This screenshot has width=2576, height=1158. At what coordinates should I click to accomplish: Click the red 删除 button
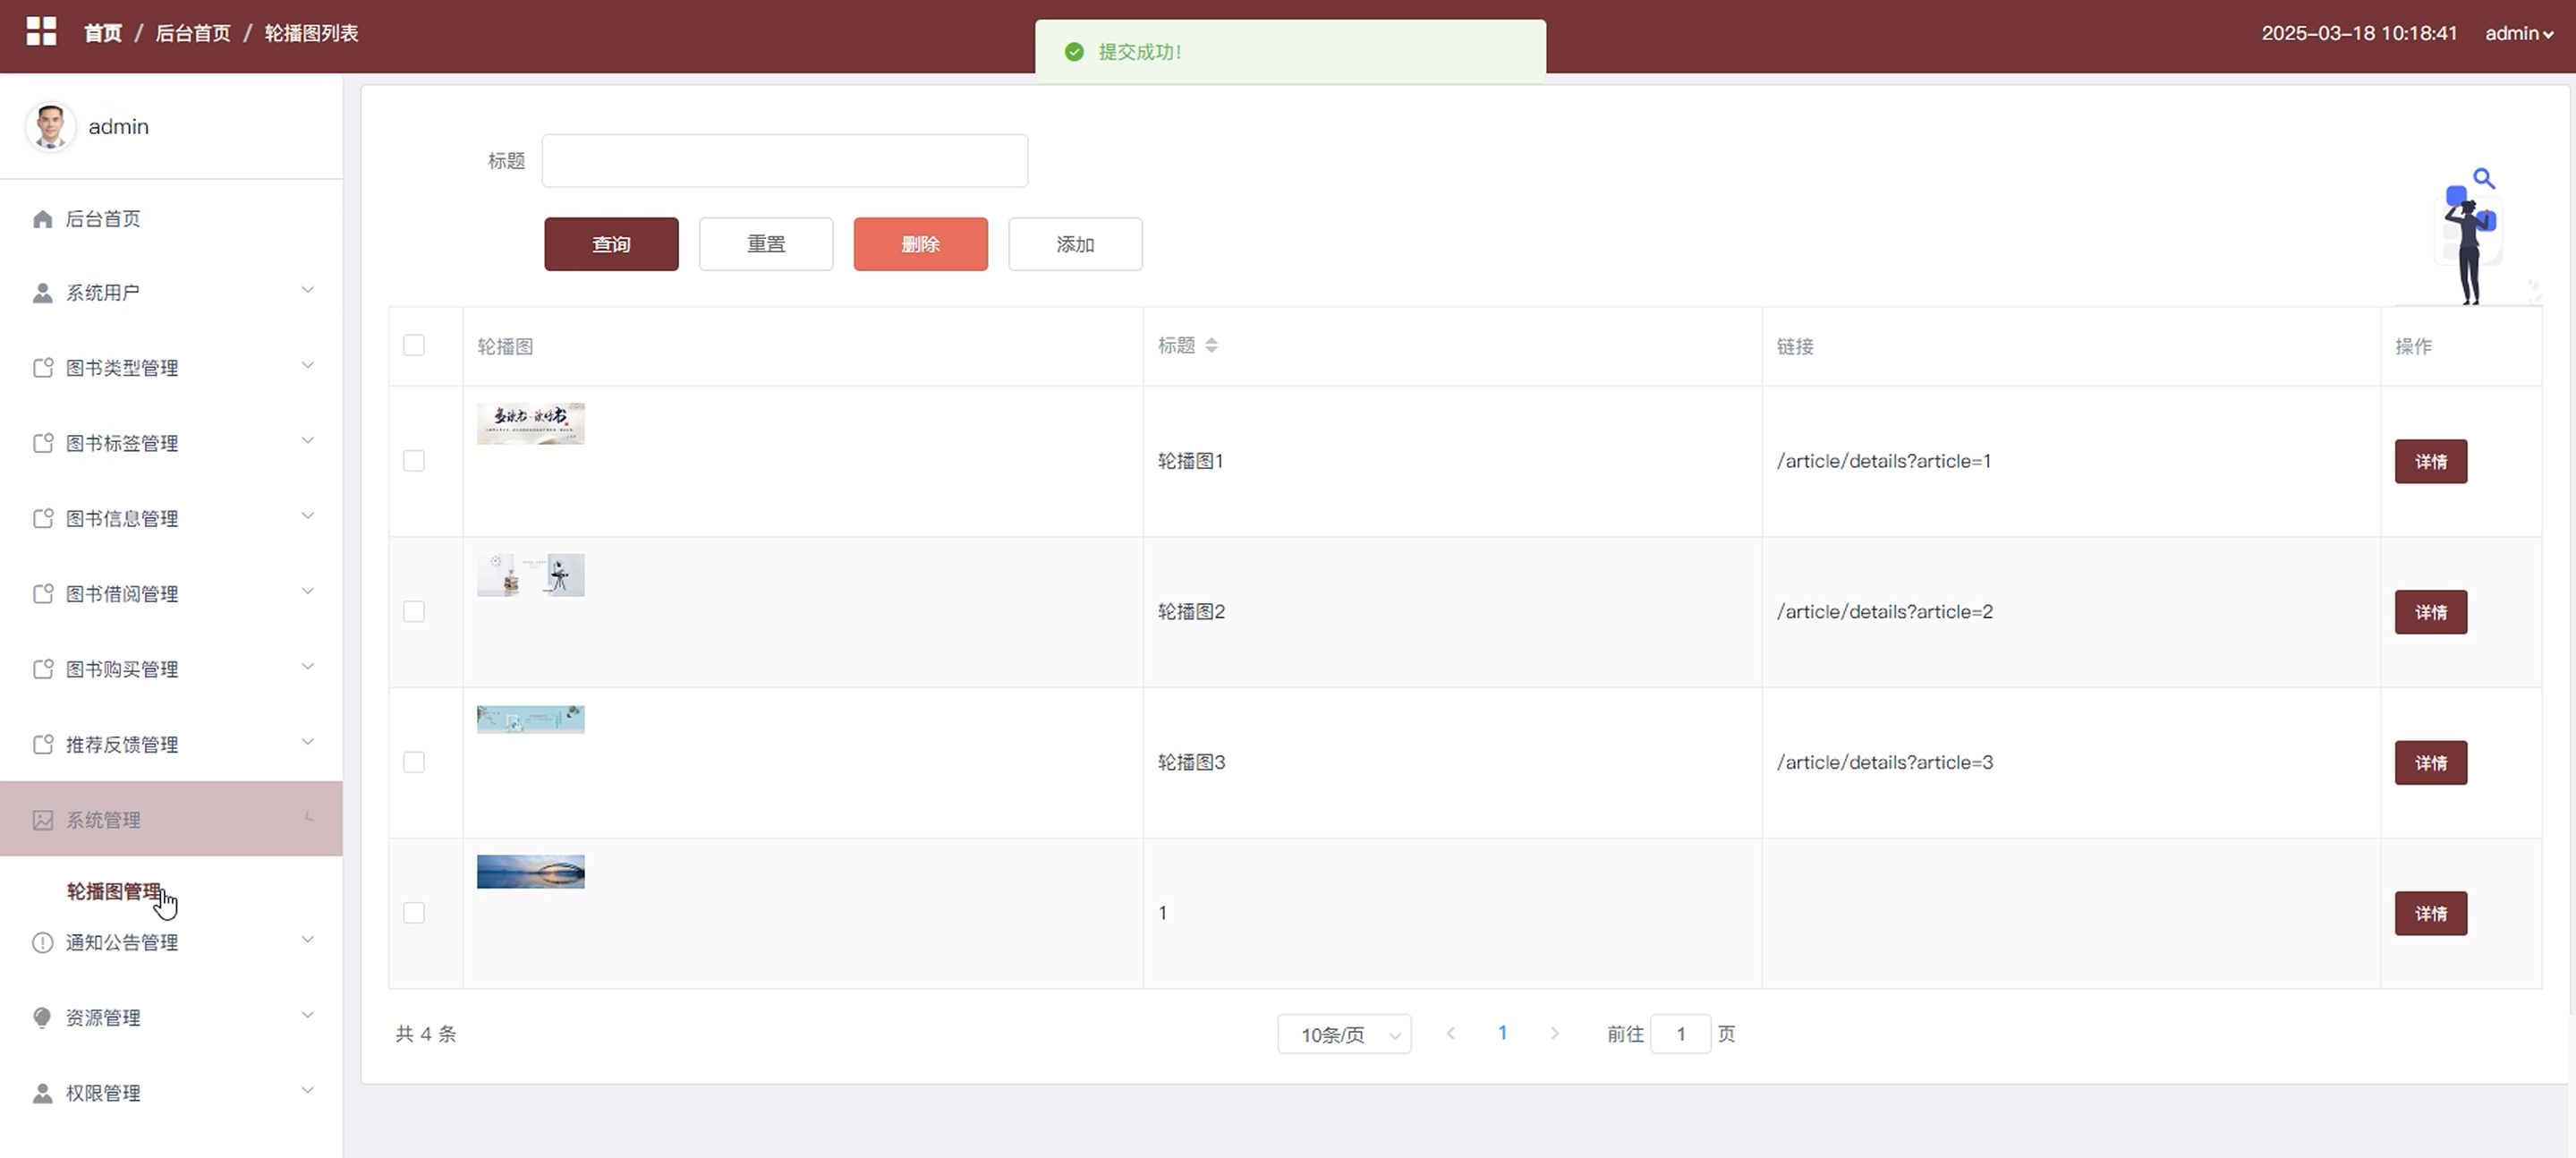pos(920,244)
